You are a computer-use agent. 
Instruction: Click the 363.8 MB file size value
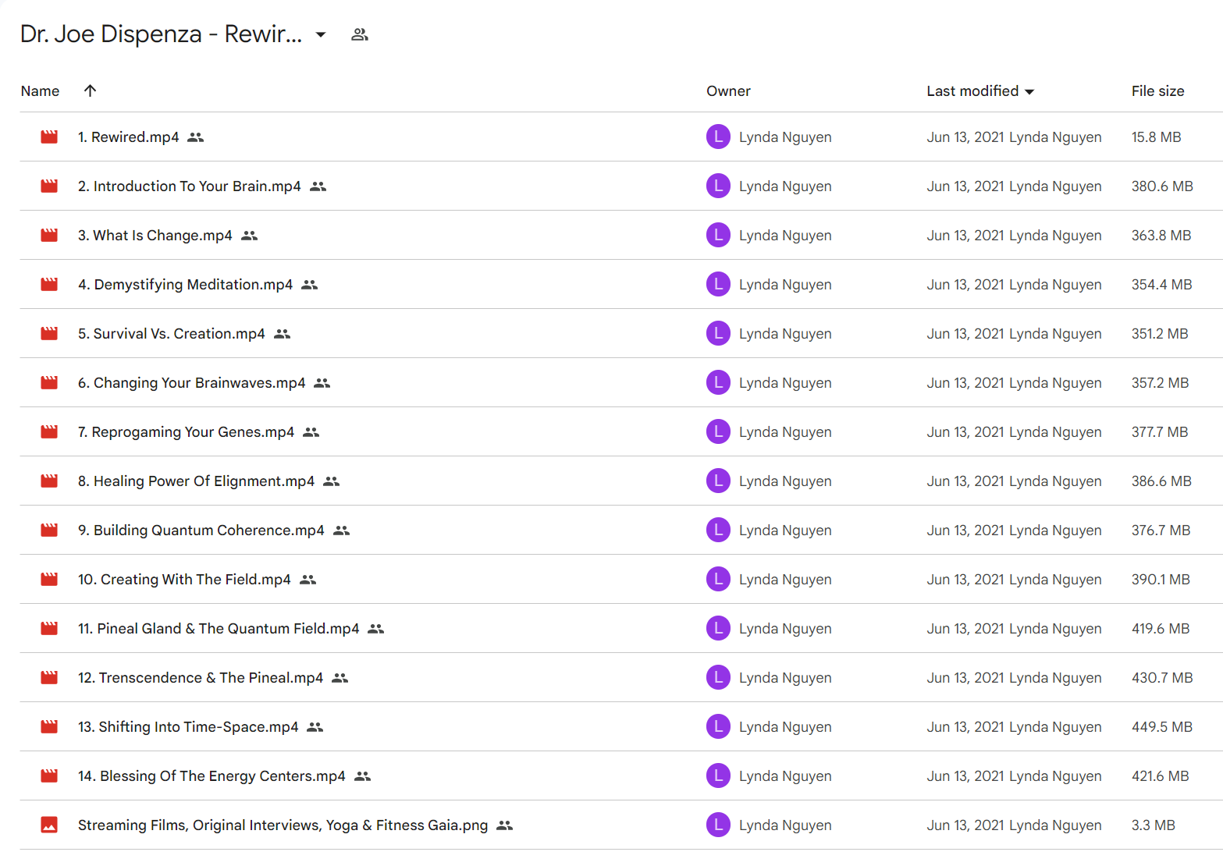click(1161, 236)
